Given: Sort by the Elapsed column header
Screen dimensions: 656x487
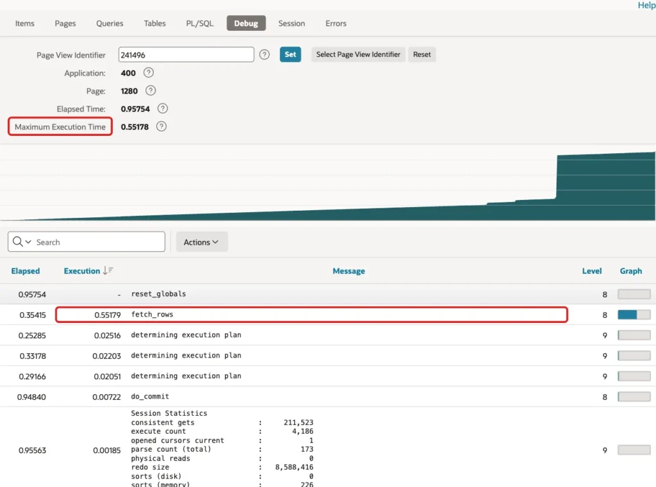Looking at the screenshot, I should coord(26,270).
